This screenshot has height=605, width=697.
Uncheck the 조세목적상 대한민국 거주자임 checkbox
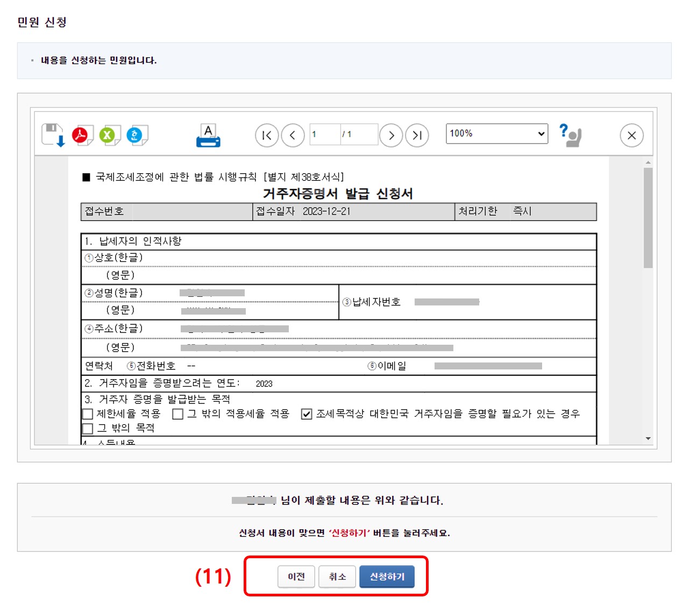coord(307,414)
